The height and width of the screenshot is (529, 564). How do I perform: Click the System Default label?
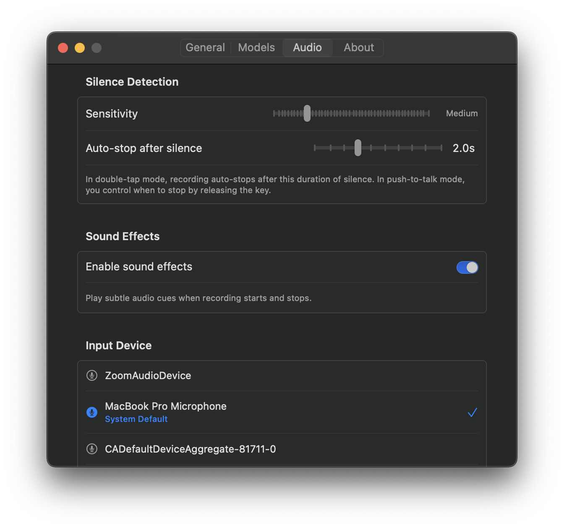[136, 419]
